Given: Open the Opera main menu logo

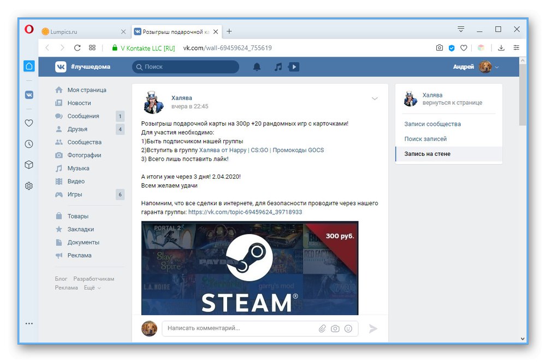Looking at the screenshot, I should pos(29,30).
